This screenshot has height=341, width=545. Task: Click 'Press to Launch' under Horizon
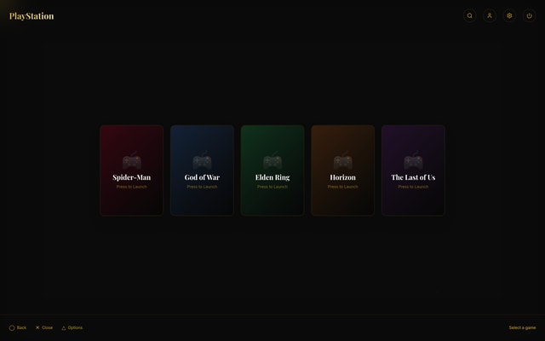[x=342, y=187]
